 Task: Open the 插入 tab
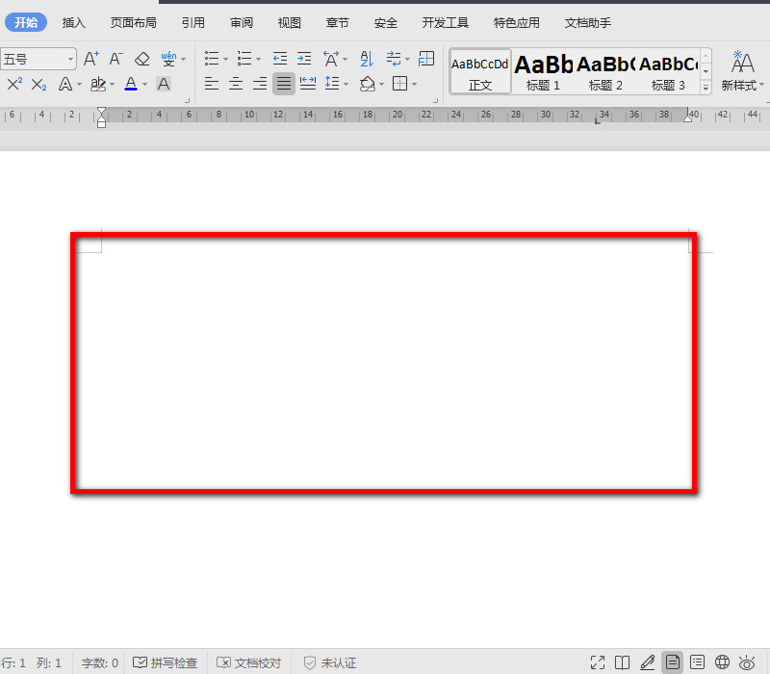point(74,22)
